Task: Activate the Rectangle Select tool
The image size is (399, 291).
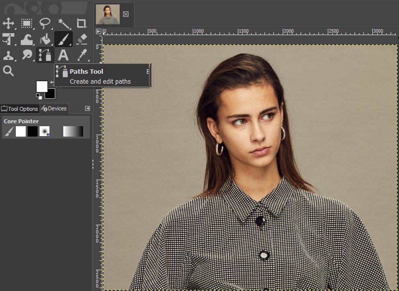Action: coord(26,23)
